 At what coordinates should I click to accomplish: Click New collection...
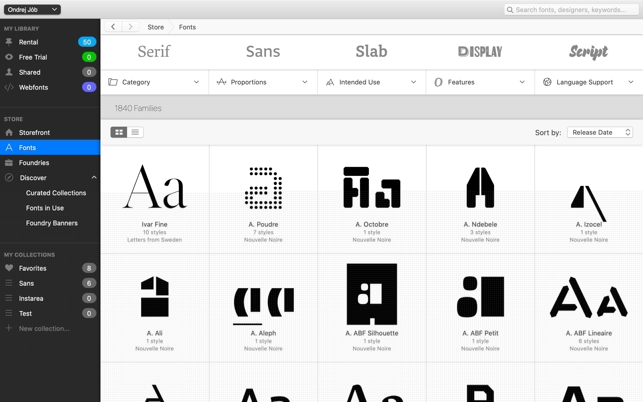tap(44, 328)
